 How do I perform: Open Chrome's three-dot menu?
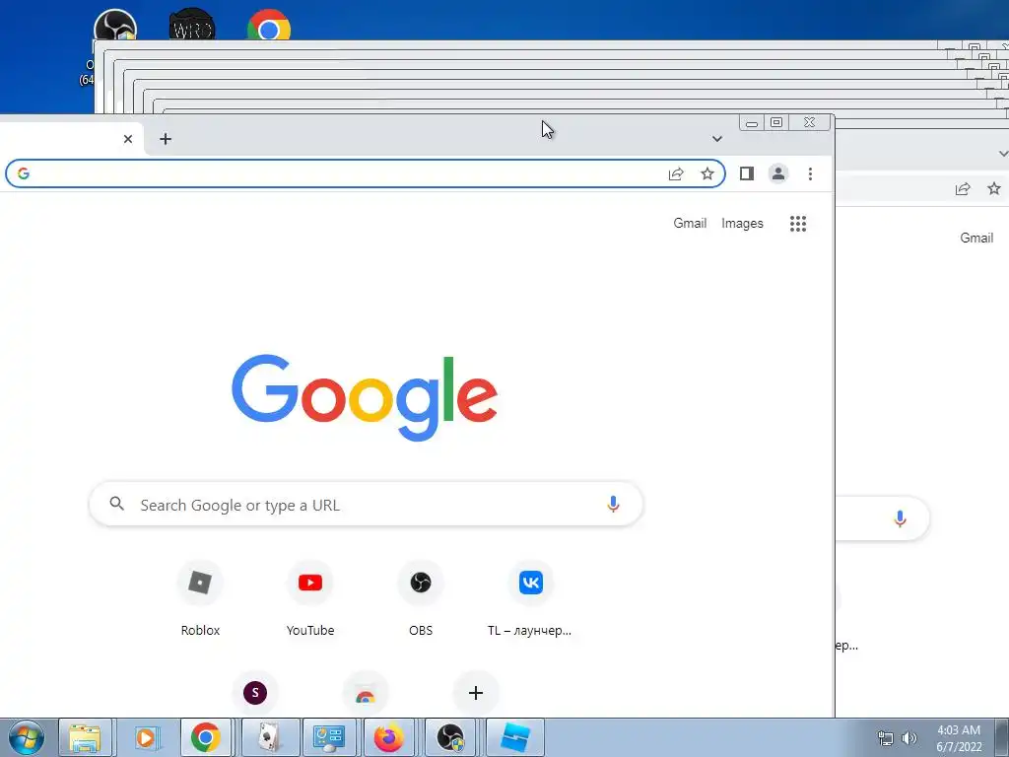810,173
